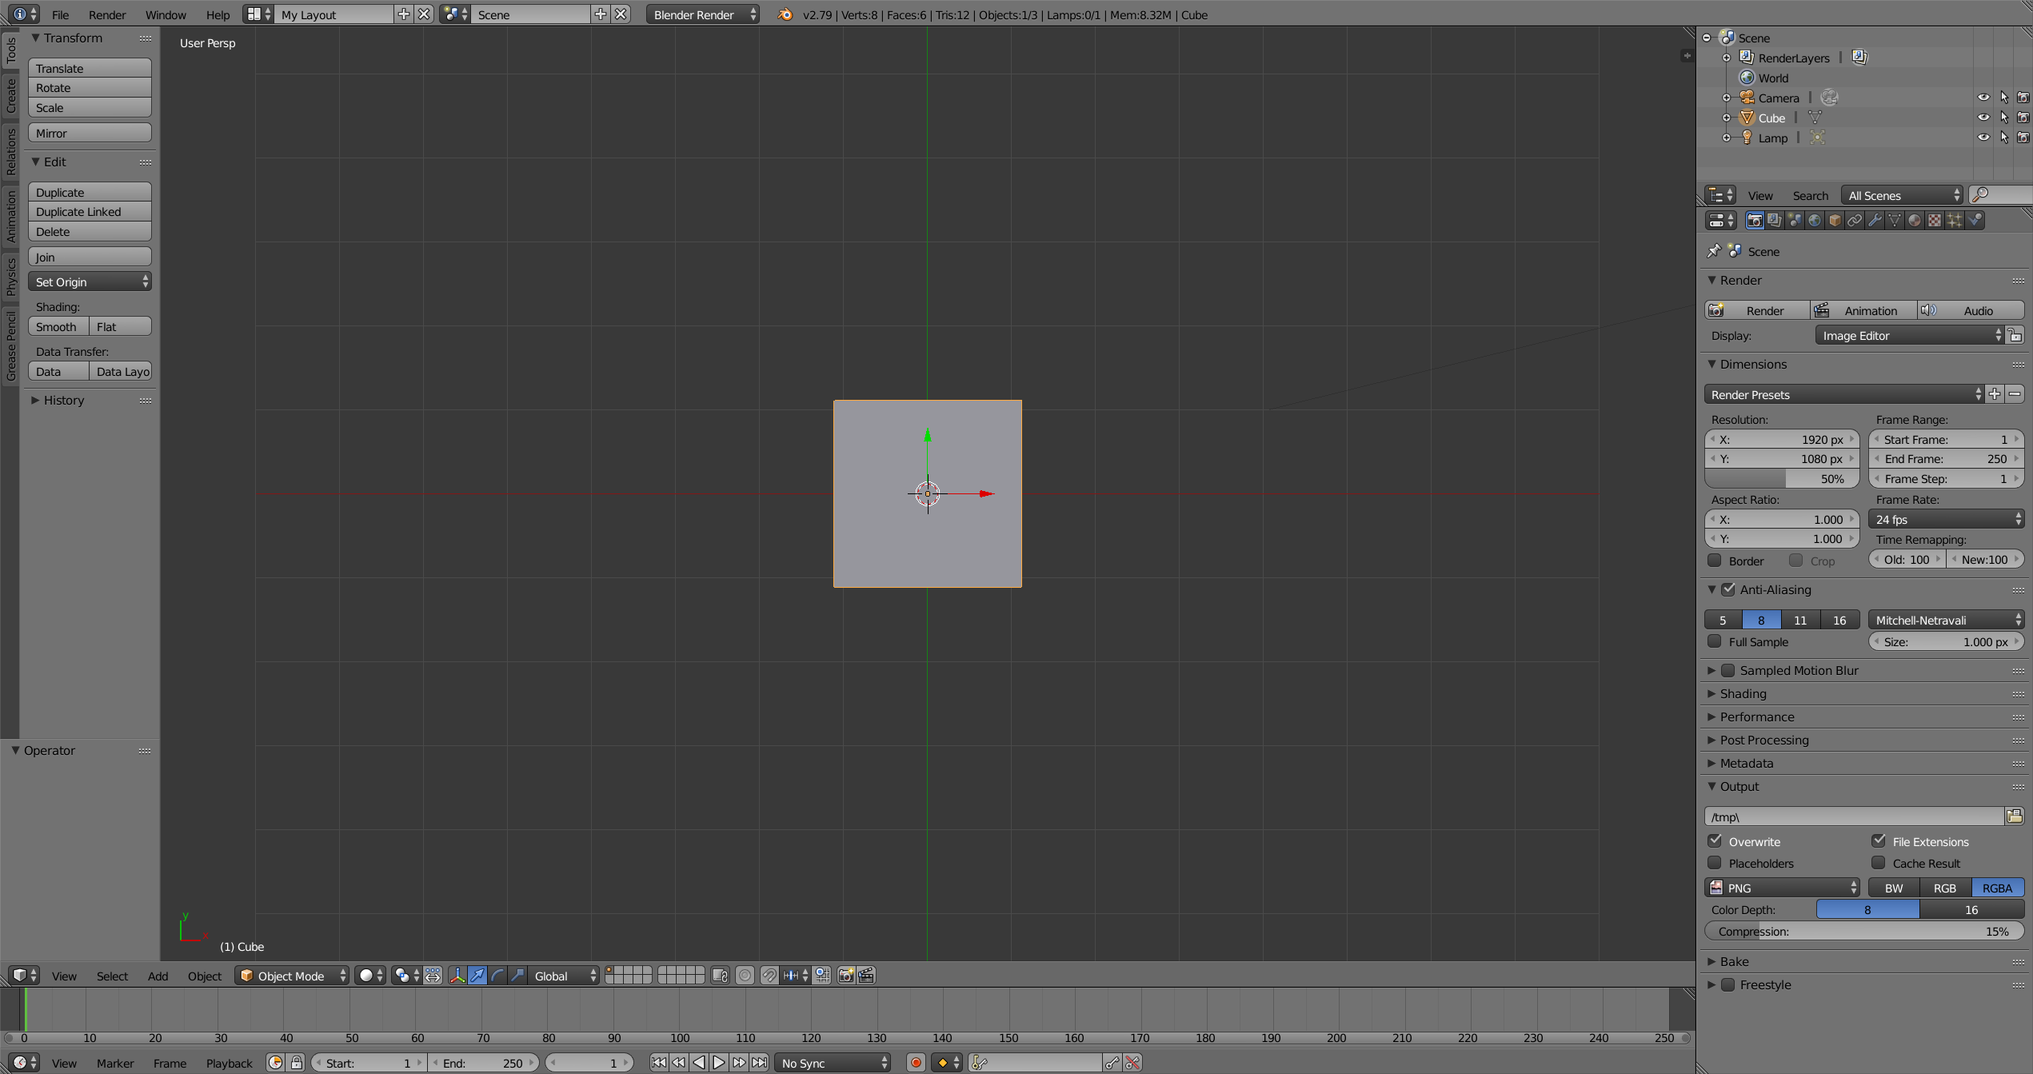Open the Modifiers tab (wrench icon)
This screenshot has width=2033, height=1074.
point(1875,220)
